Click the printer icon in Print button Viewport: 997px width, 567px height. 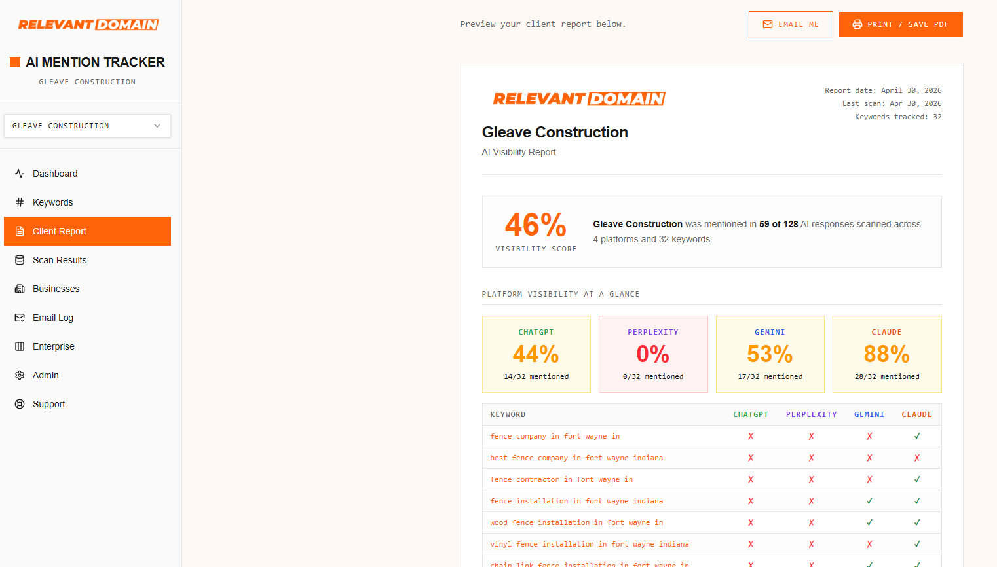pyautogui.click(x=857, y=24)
